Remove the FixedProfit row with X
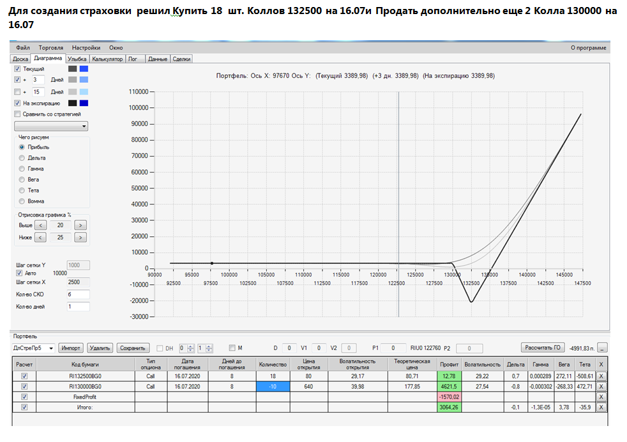Image resolution: width=627 pixels, height=442 pixels. pyautogui.click(x=601, y=397)
